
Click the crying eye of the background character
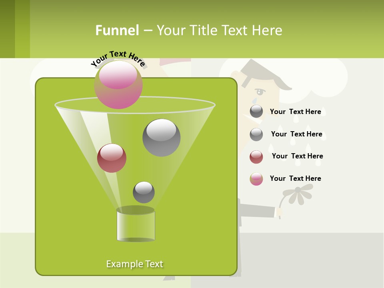260,92
